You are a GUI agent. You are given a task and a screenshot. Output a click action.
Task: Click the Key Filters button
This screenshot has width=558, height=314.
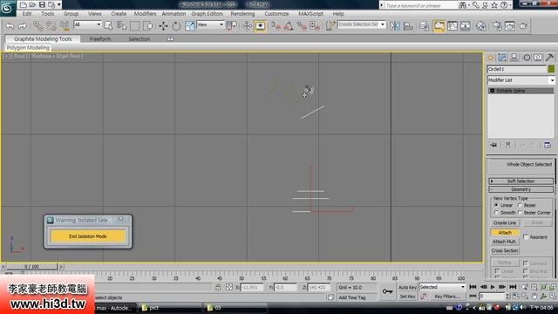click(x=447, y=297)
